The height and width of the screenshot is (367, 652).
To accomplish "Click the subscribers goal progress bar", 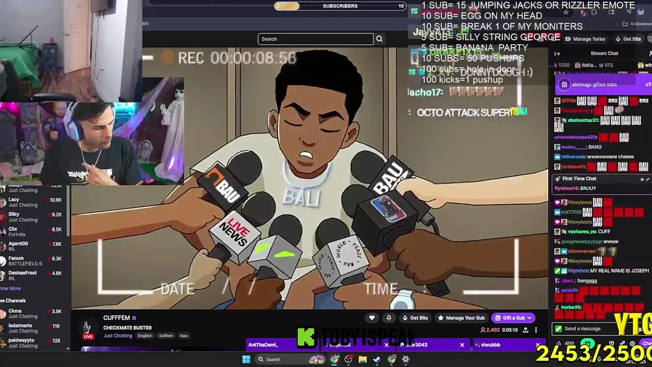I will [340, 6].
